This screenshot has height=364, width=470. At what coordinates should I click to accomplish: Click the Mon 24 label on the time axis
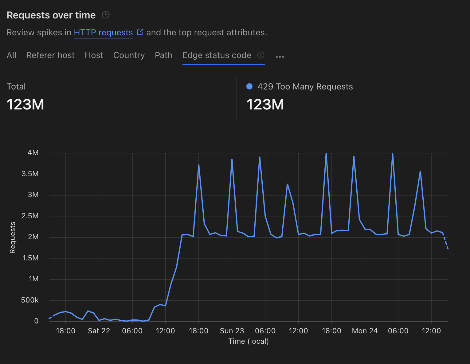tap(365, 331)
